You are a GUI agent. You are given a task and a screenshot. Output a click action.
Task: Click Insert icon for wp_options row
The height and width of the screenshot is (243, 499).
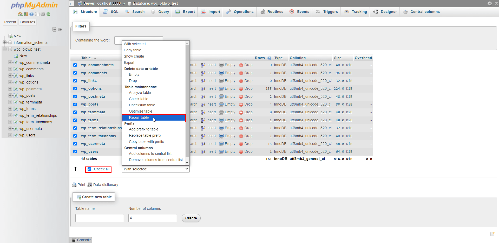pos(203,89)
